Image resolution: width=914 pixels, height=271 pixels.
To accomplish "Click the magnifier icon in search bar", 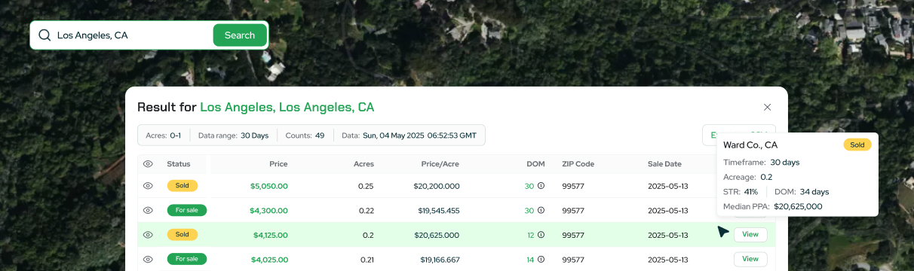I will coord(44,35).
